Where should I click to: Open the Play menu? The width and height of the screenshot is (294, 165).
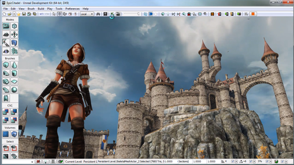point(50,9)
